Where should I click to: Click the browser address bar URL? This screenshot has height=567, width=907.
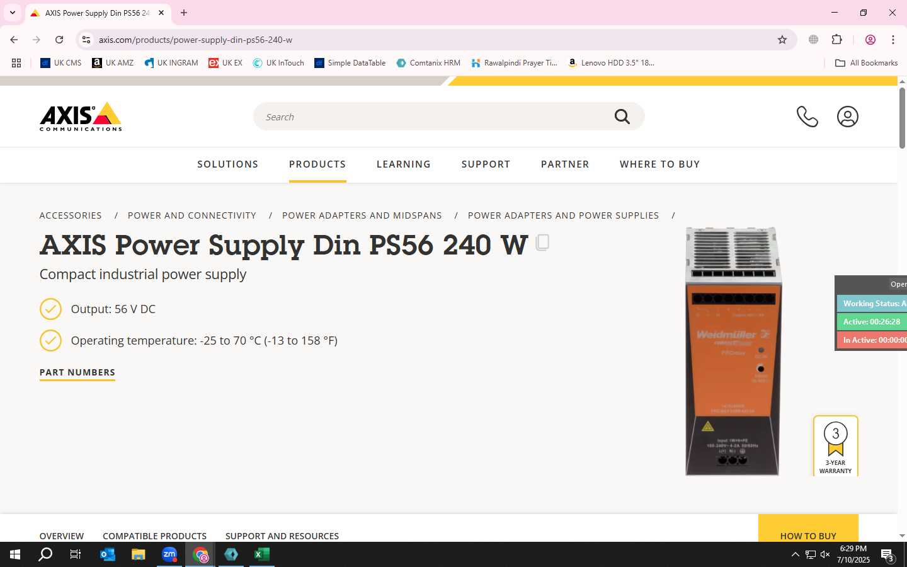195,40
